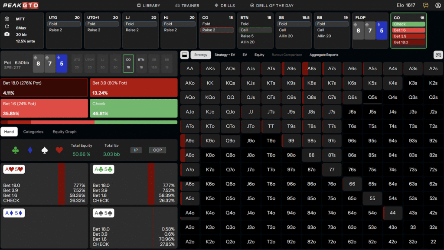Viewport: 444px width, 250px height.
Task: Open the account profile icon in the top bar
Action: [x=437, y=5]
